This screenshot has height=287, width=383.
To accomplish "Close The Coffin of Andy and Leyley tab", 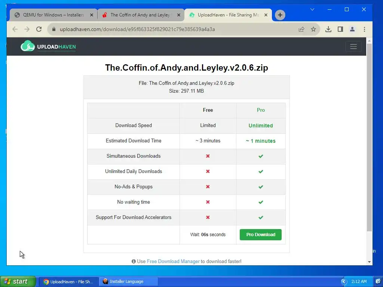I will (178, 15).
